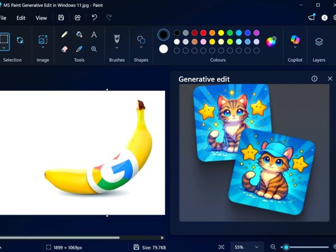Click the Size: 79.7KB status text
Viewport: 336px width, 252px height.
click(x=154, y=248)
